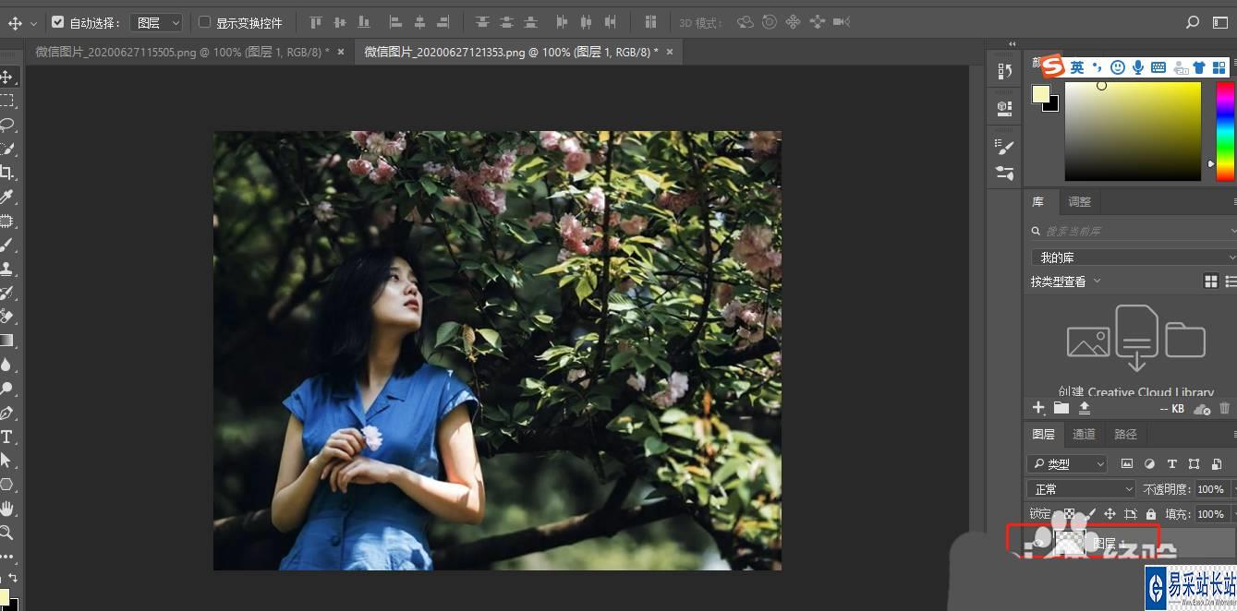Select the Lasso tool
The width and height of the screenshot is (1237, 611).
(x=6, y=125)
